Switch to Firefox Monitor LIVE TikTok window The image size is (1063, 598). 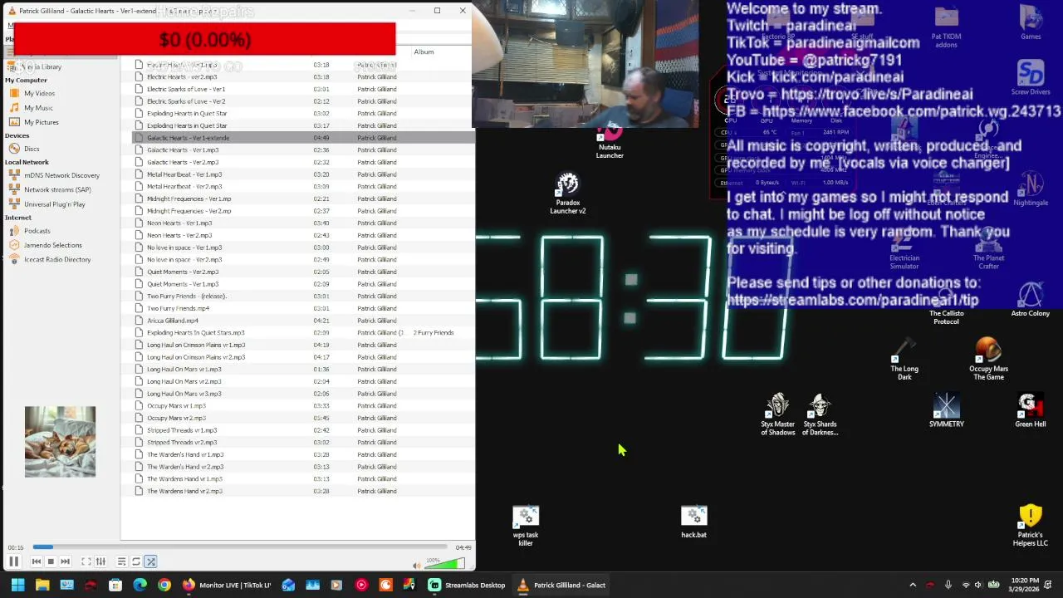(x=227, y=585)
